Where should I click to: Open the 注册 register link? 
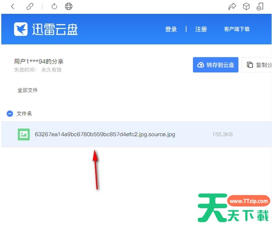(201, 29)
